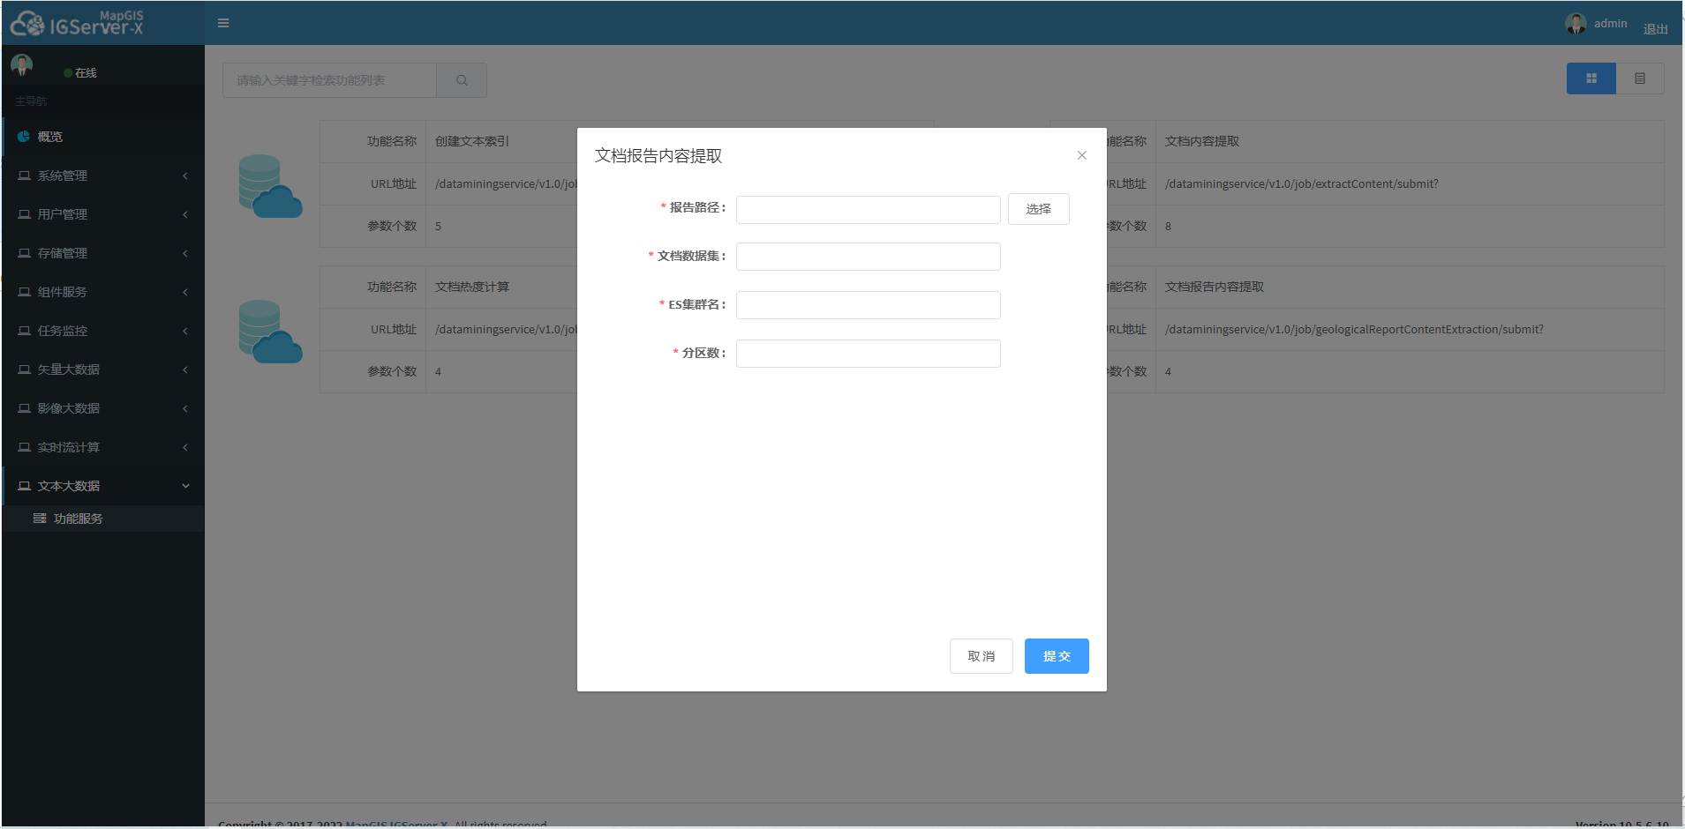Click the 在线 online status
1685x829 pixels.
[x=80, y=73]
